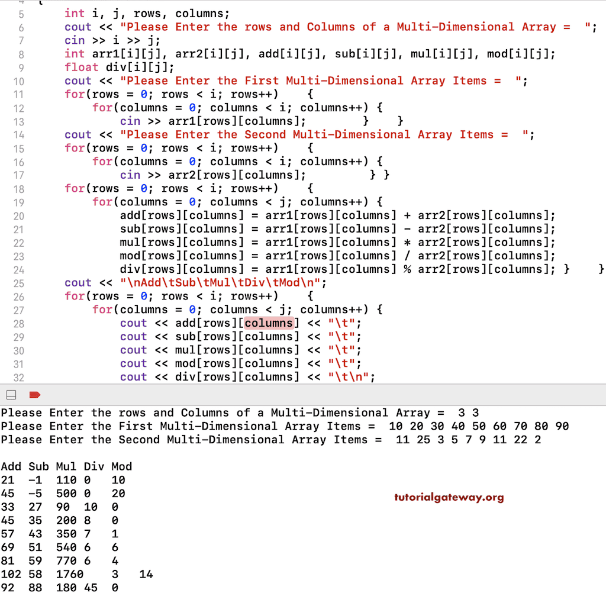Image resolution: width=606 pixels, height=593 pixels.
Task: Click the cout keyword on line 6
Action: pyautogui.click(x=77, y=27)
